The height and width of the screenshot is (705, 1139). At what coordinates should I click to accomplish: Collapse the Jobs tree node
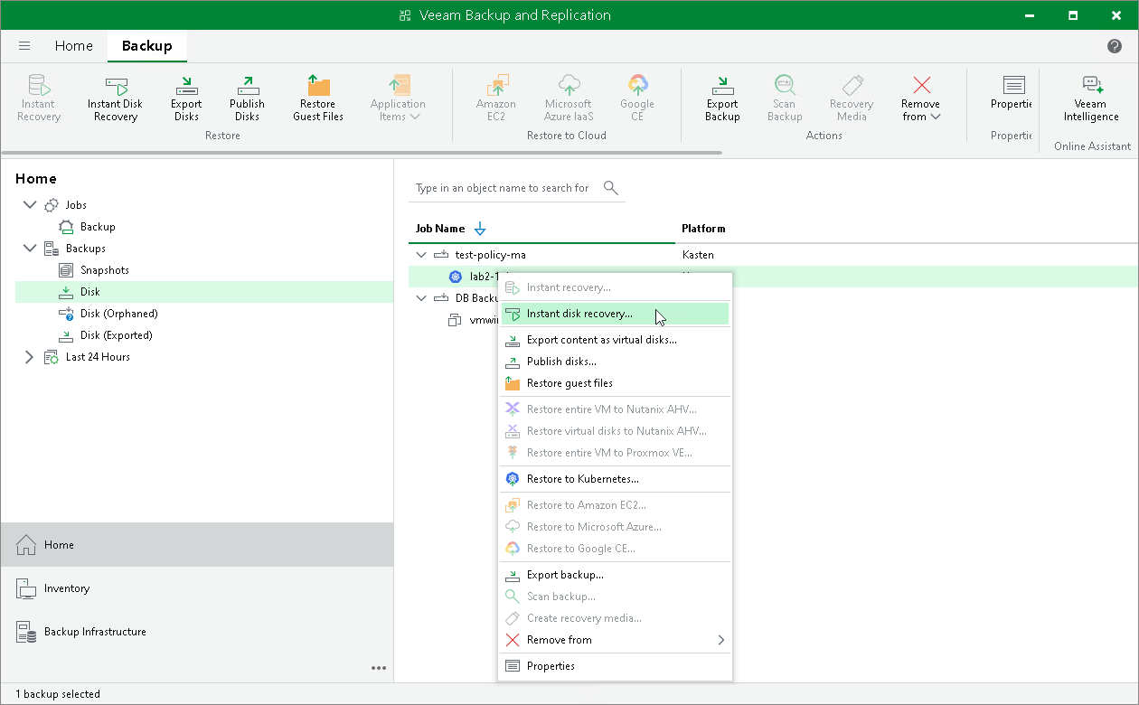[x=30, y=205]
